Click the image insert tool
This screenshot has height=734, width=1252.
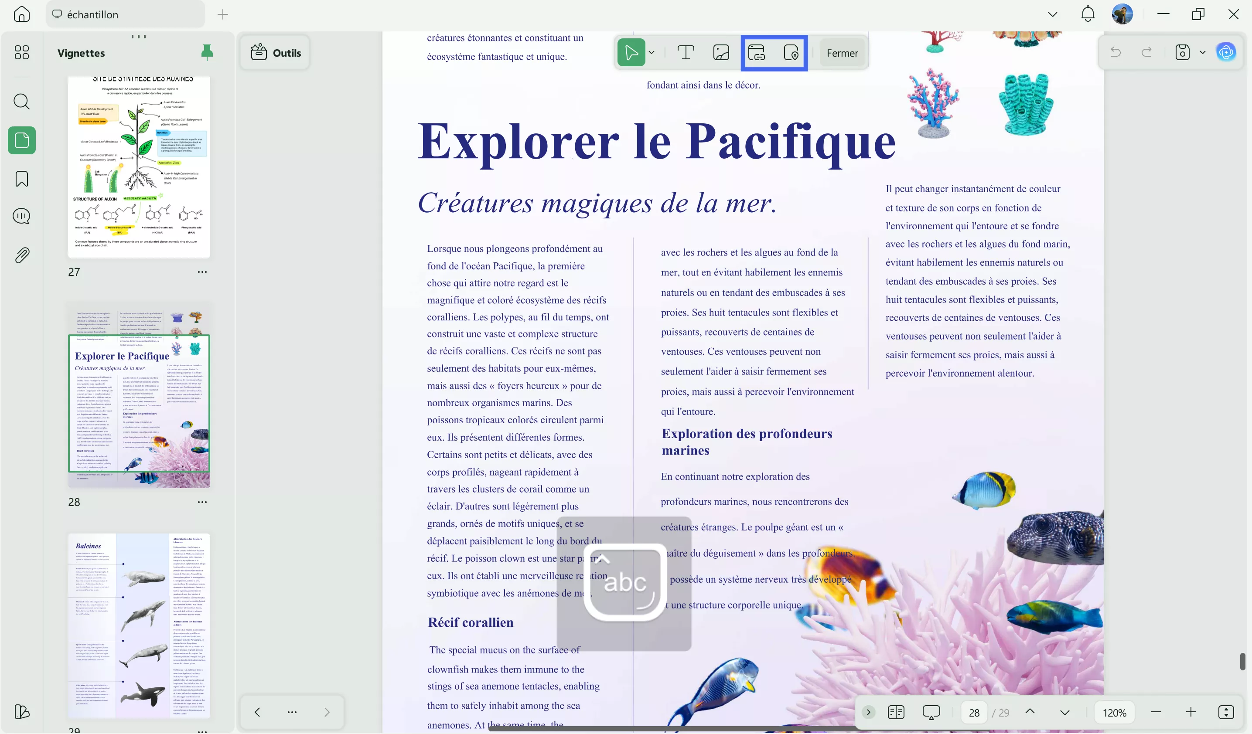721,53
